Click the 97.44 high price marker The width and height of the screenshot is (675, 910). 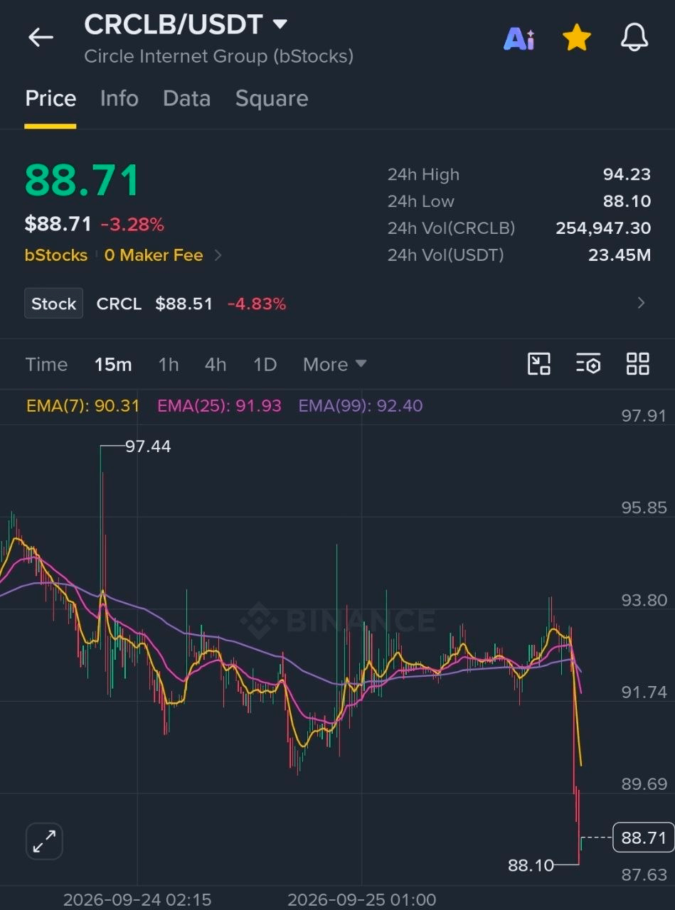[148, 446]
